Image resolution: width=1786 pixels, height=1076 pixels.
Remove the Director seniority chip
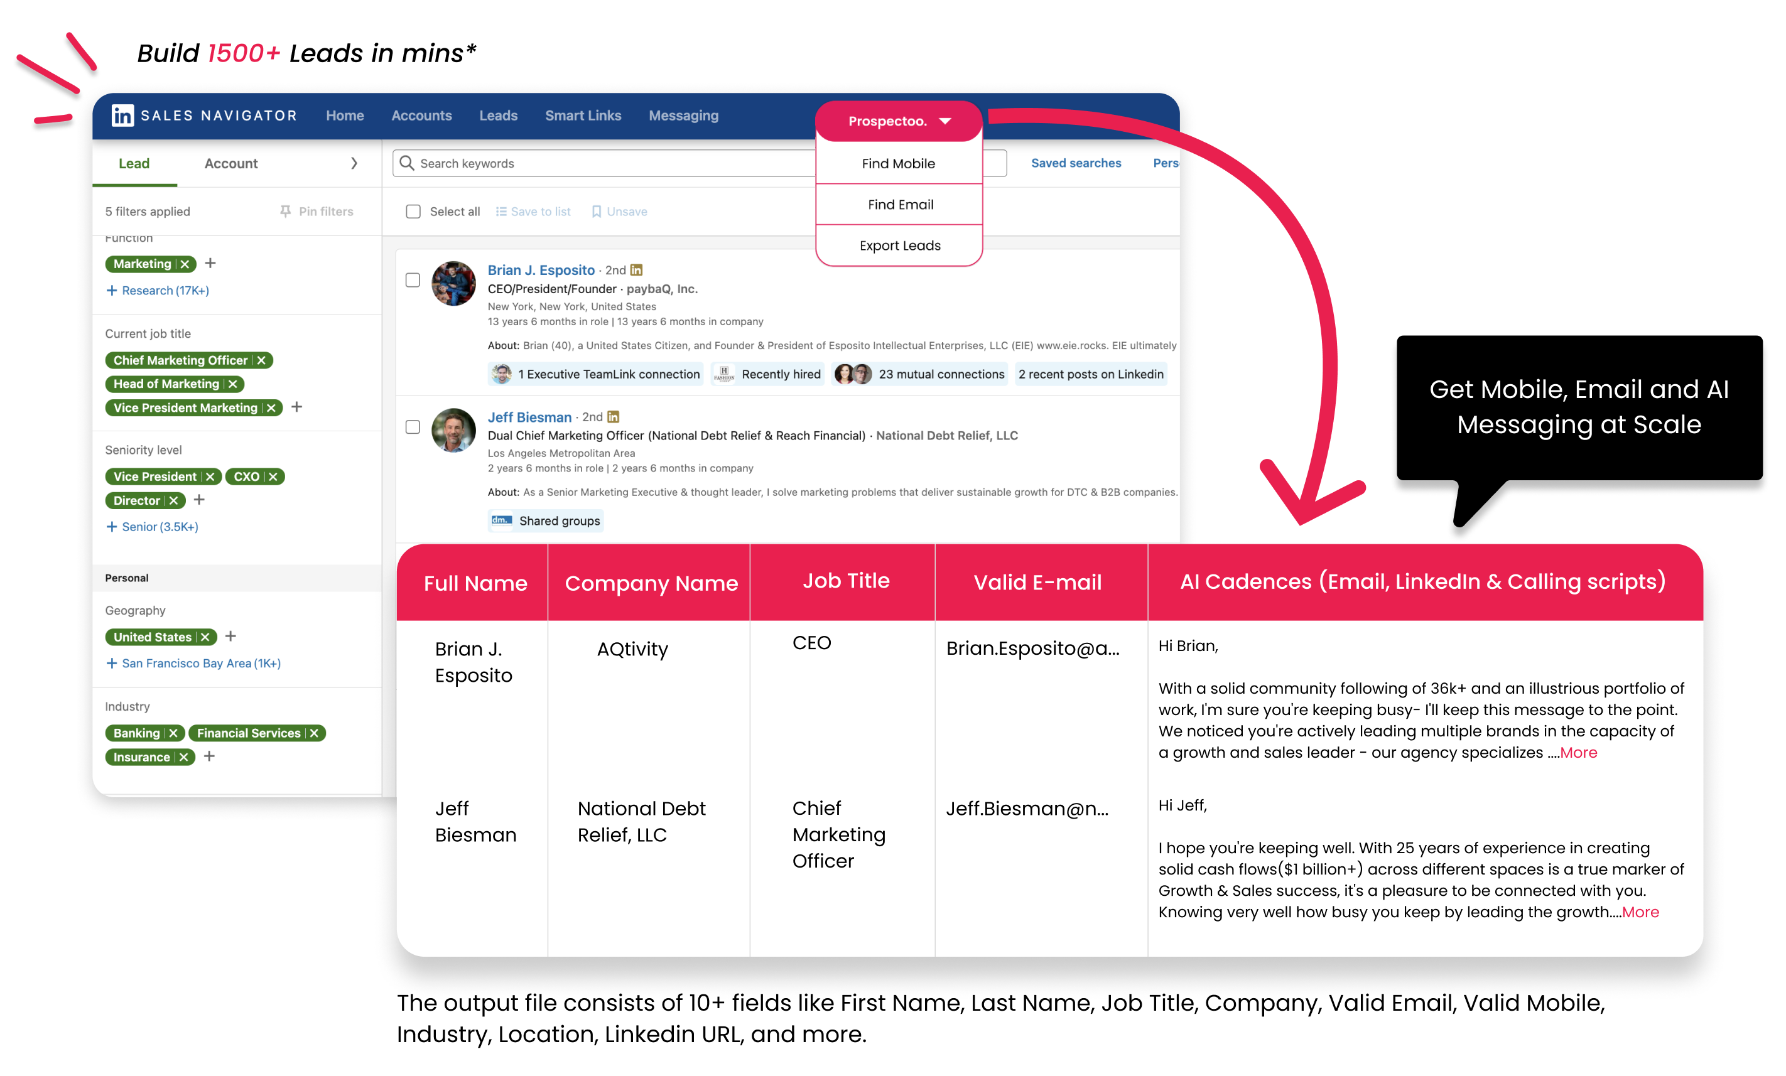point(174,501)
